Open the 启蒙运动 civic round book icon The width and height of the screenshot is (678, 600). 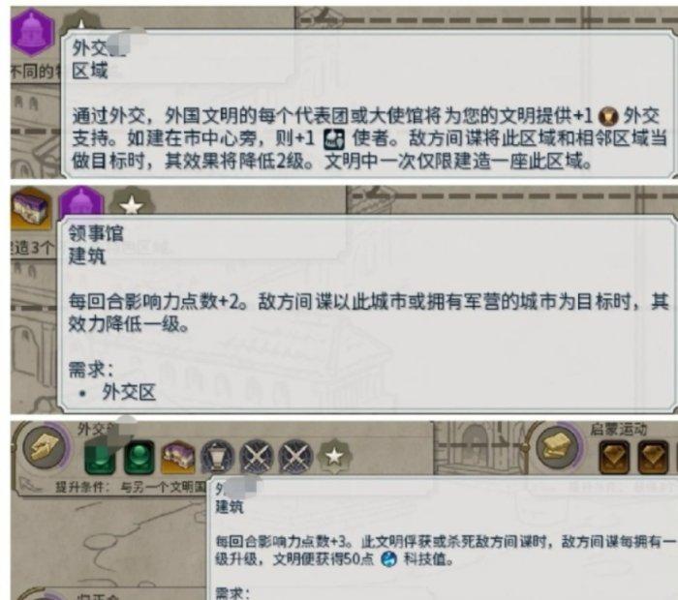[x=557, y=447]
